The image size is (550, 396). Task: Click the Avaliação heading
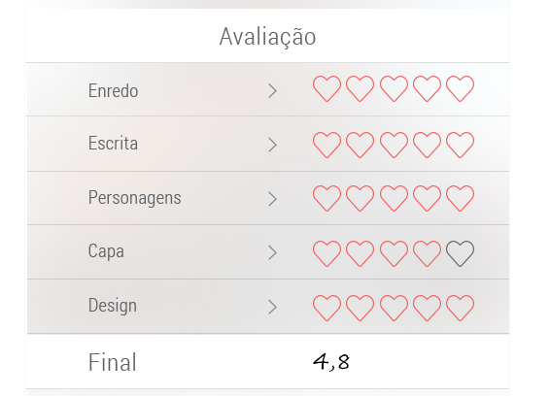(x=267, y=37)
